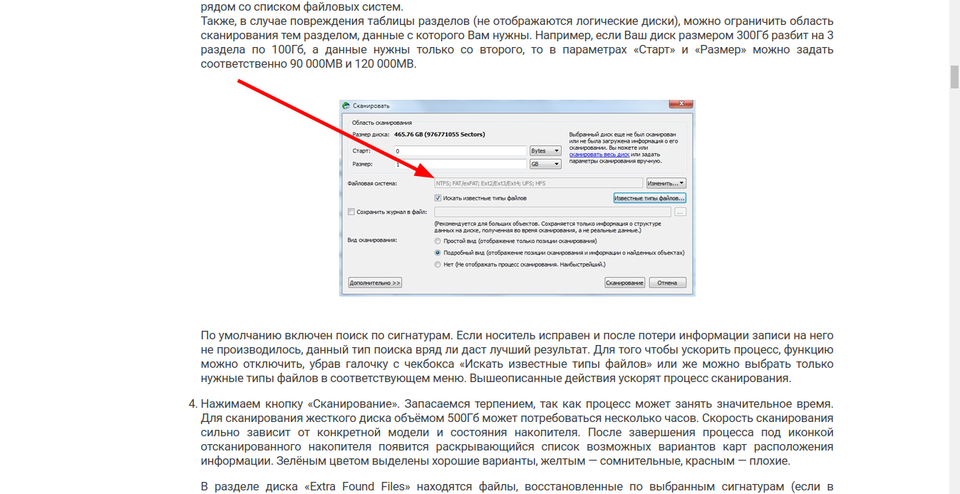Select 'Подробный вид' scan view option

pyautogui.click(x=438, y=252)
